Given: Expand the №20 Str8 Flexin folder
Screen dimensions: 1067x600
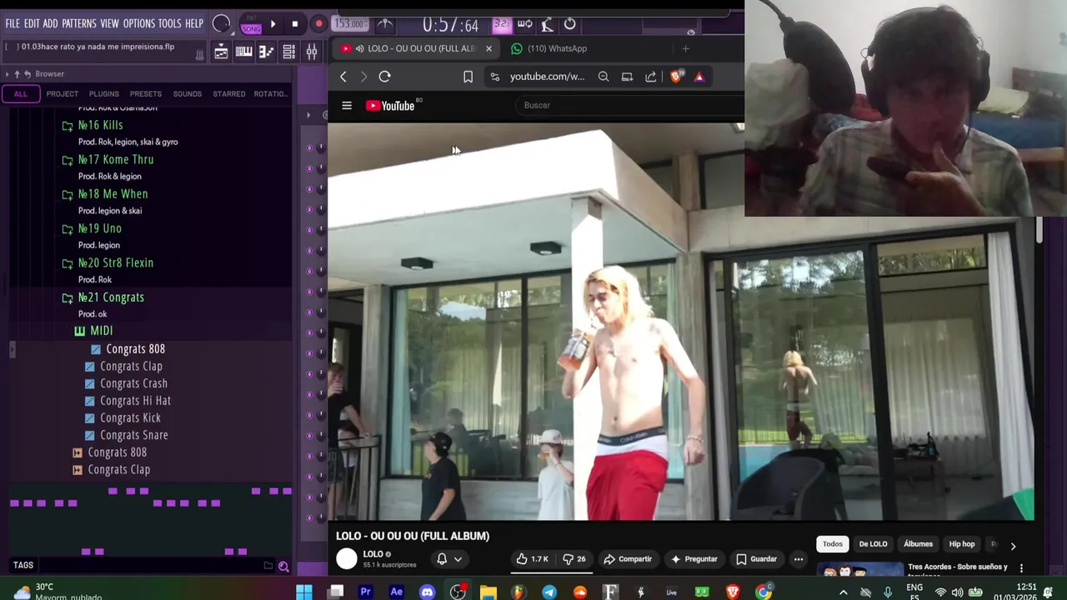Looking at the screenshot, I should [x=108, y=262].
